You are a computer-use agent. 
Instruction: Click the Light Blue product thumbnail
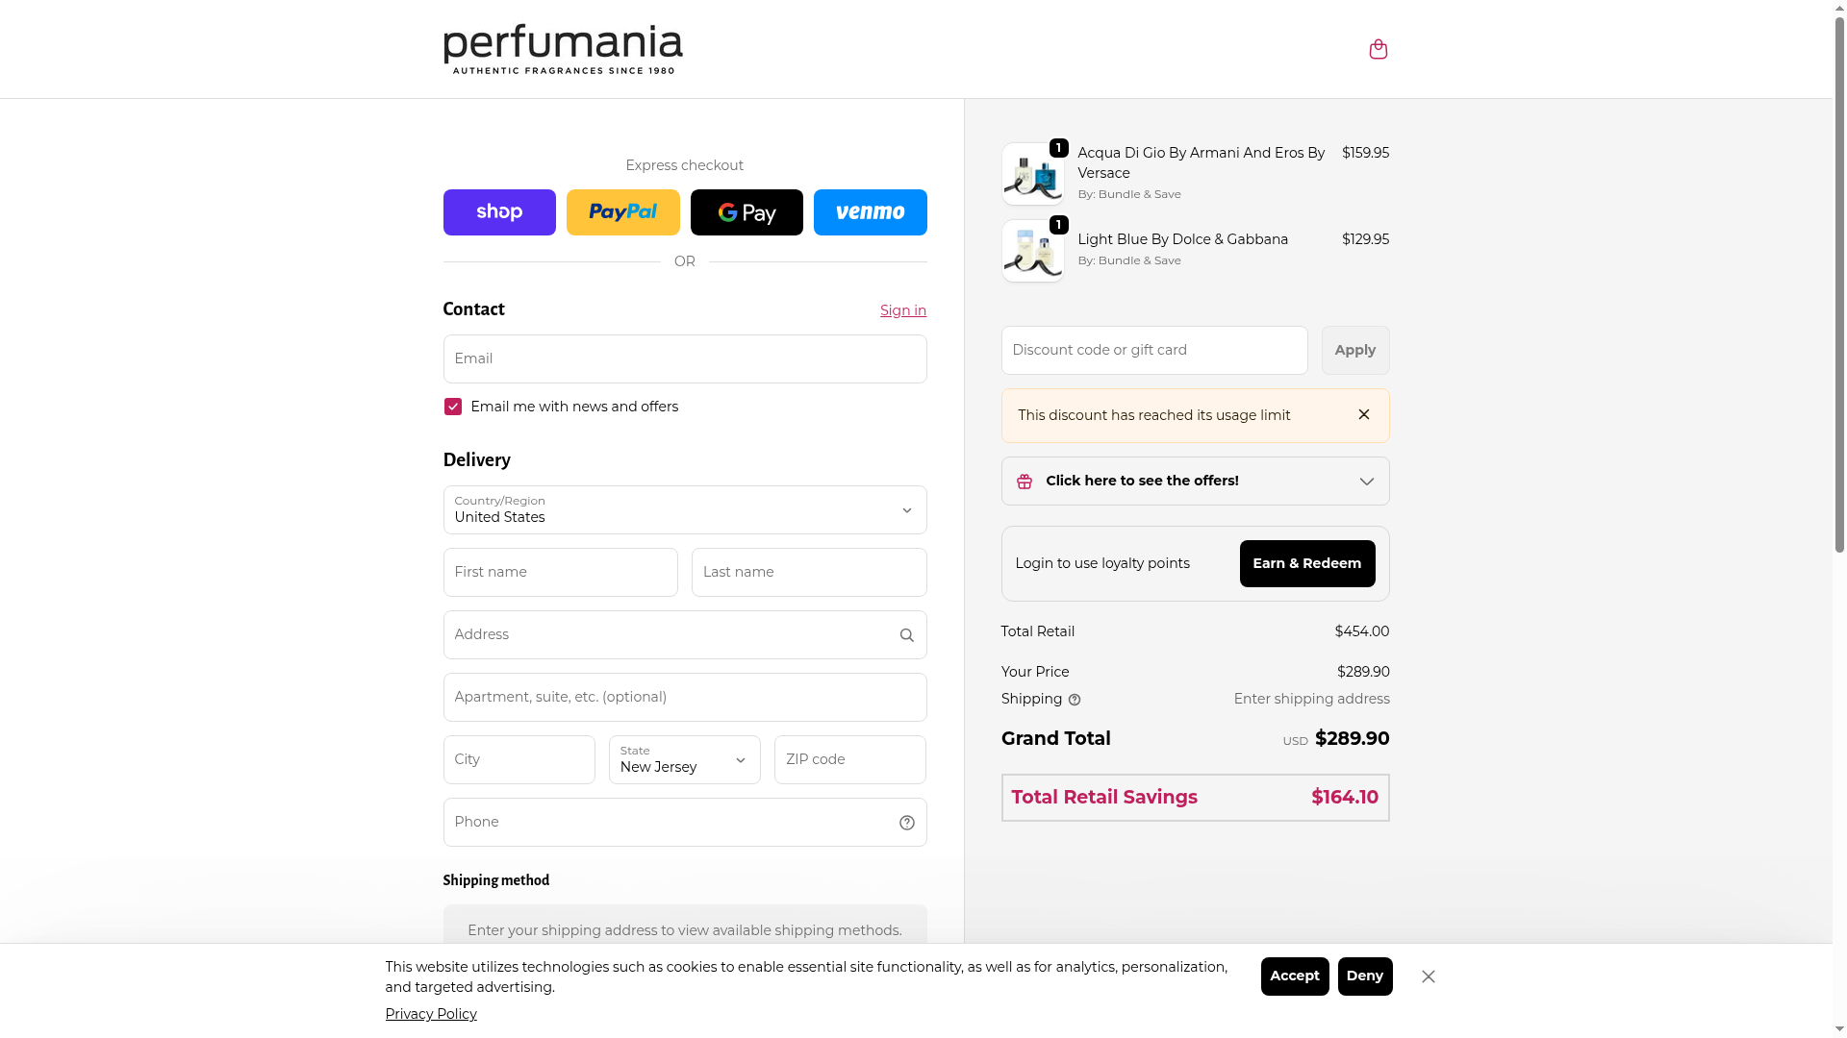tap(1032, 252)
